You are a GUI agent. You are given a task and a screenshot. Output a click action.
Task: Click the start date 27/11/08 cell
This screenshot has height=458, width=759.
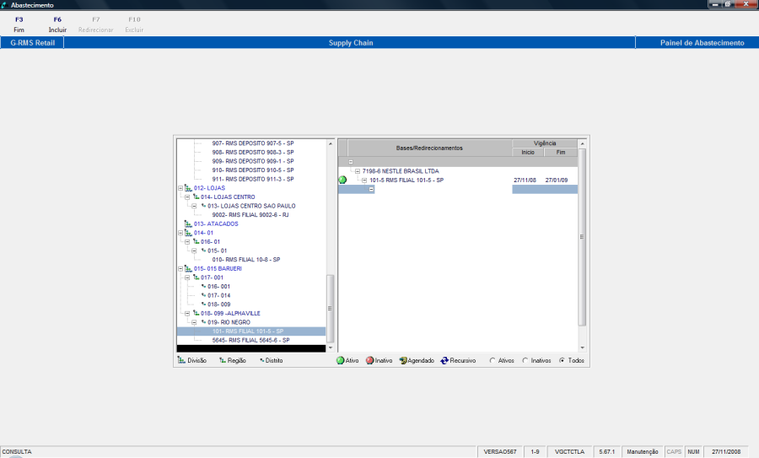525,181
